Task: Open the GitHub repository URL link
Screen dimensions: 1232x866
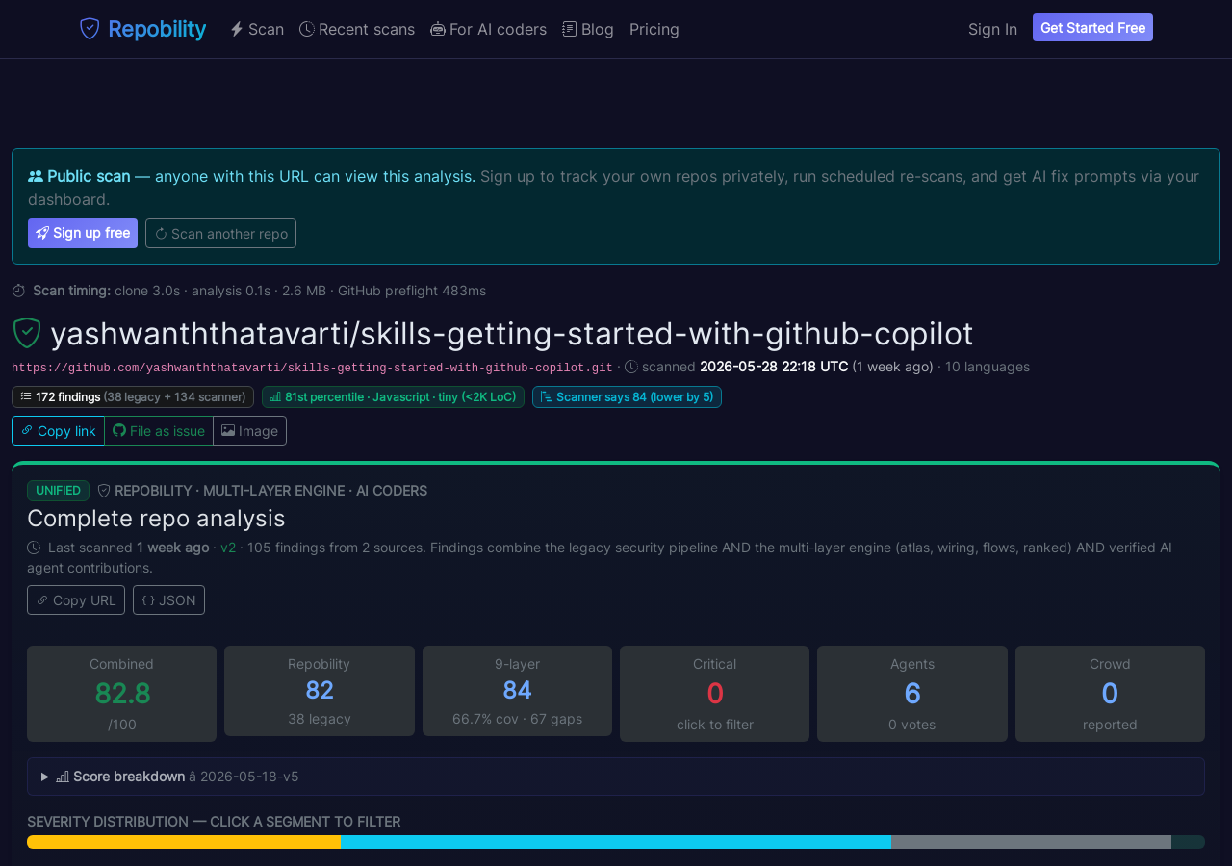Action: coord(312,368)
